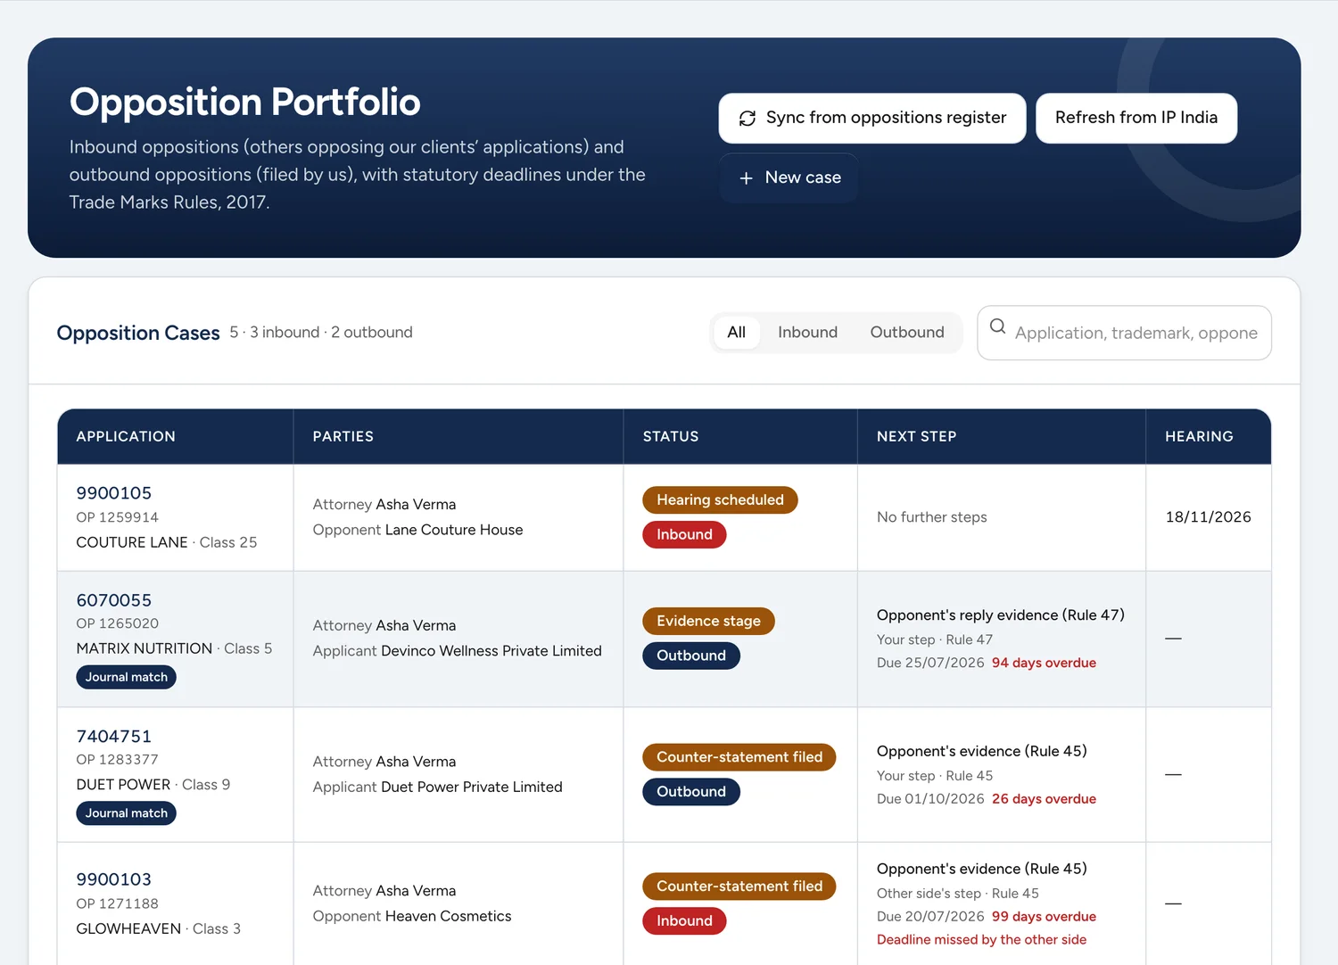Open application 9900103

[114, 879]
